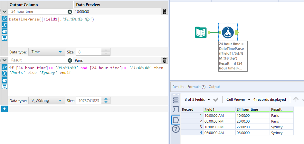
Task: Go to previous record with up arrow
Action: (x=296, y=100)
